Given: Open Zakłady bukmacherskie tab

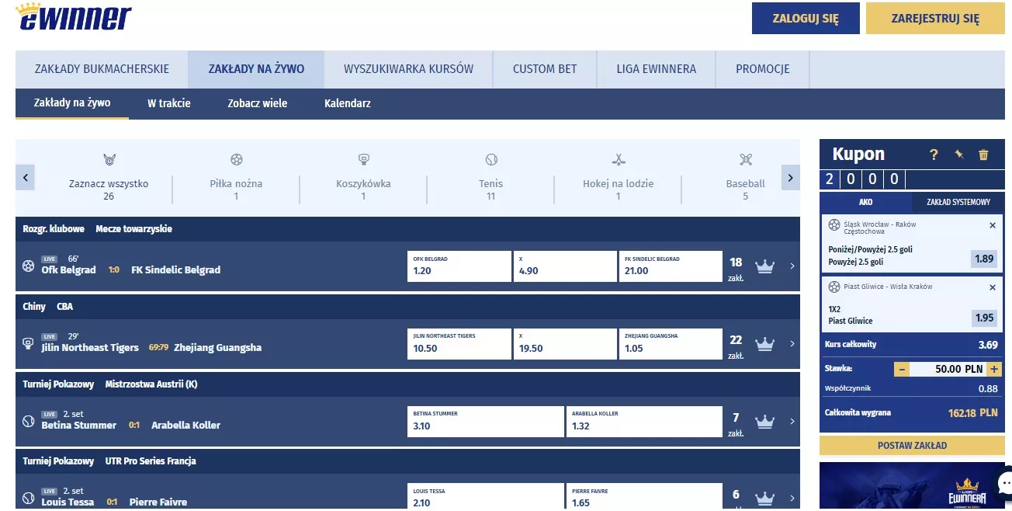Looking at the screenshot, I should coord(102,69).
